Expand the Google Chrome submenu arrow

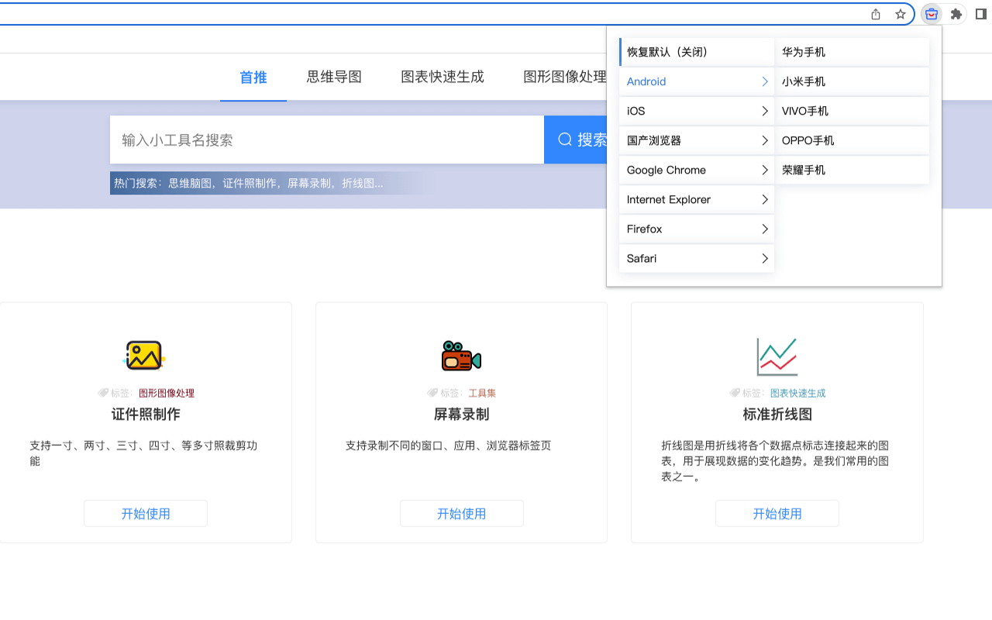[x=764, y=170]
